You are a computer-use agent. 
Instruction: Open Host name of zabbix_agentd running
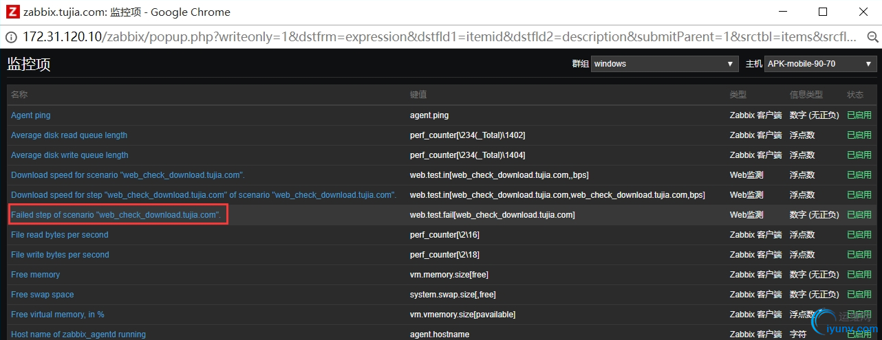coord(78,335)
